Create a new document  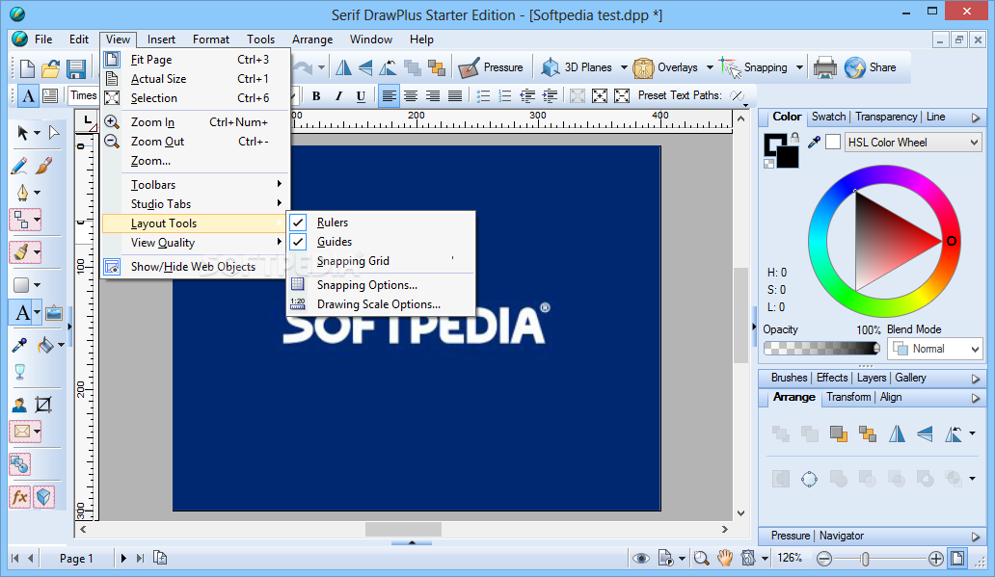tap(27, 67)
